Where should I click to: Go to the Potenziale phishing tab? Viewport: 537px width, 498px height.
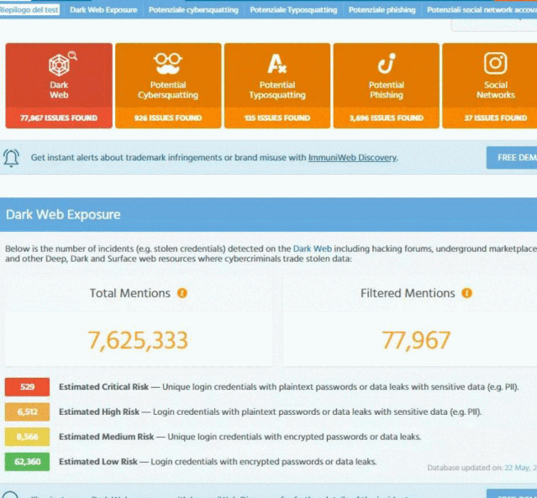point(382,10)
